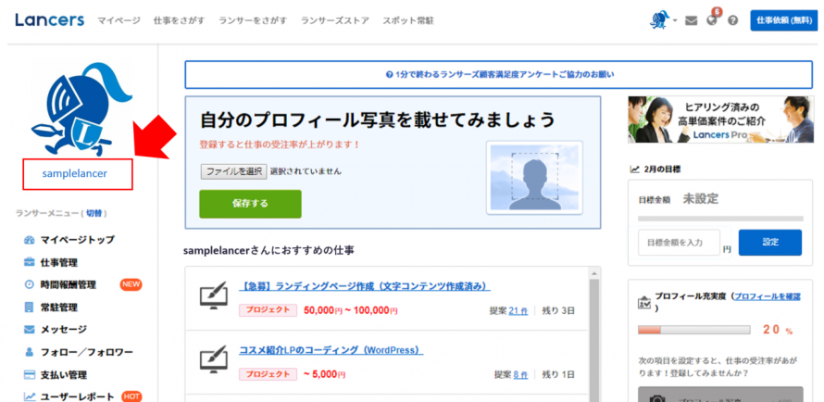Image resolution: width=824 pixels, height=402 pixels.
Task: Select the price 50,000円 ~ 100,000円 text
Action: click(x=351, y=310)
